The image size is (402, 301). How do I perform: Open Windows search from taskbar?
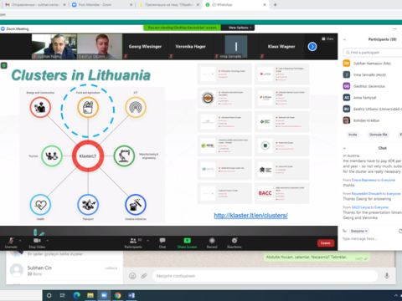click(x=49, y=295)
